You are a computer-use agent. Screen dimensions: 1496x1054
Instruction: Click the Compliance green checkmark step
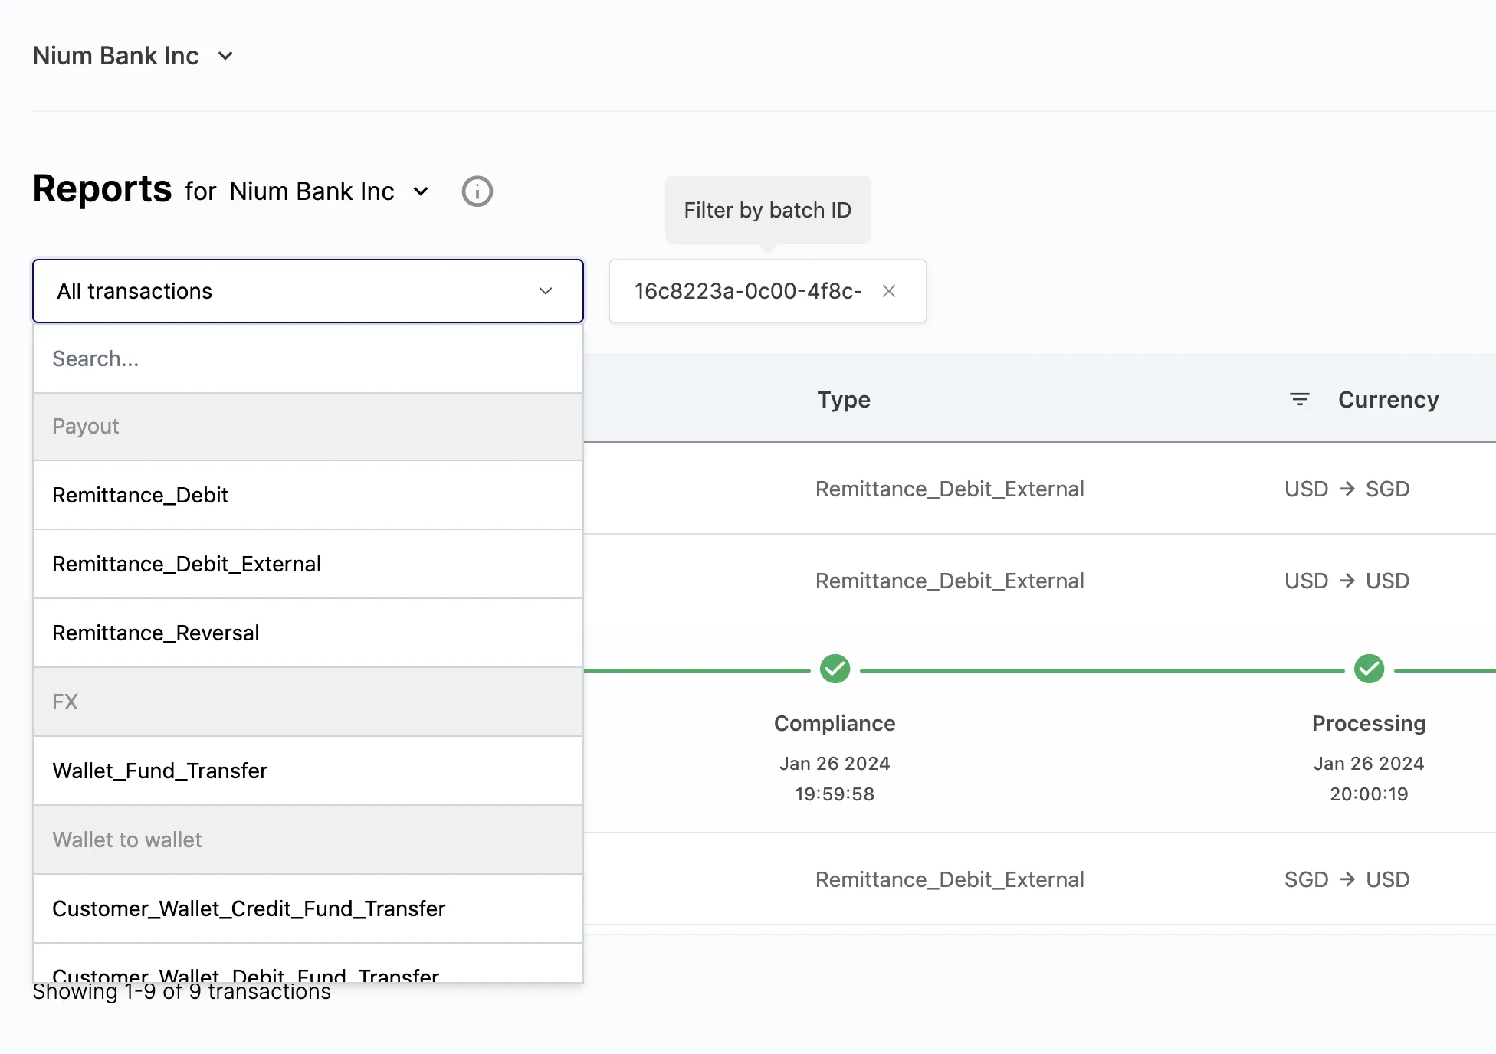835,669
